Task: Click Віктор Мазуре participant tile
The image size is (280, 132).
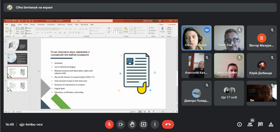Action: point(262,38)
